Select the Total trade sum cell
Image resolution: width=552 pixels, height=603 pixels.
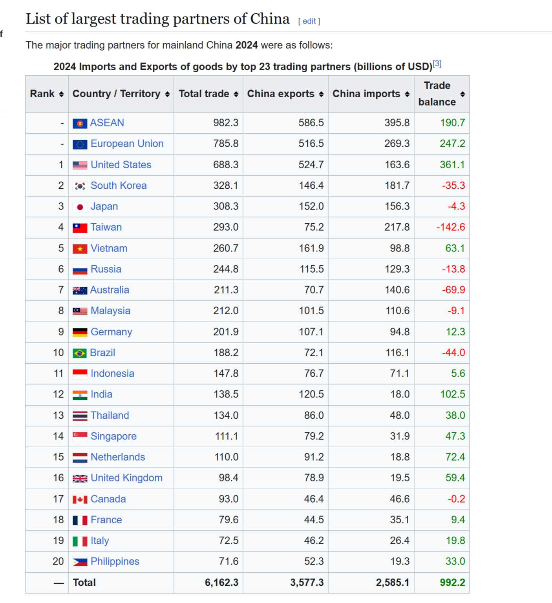point(221,583)
